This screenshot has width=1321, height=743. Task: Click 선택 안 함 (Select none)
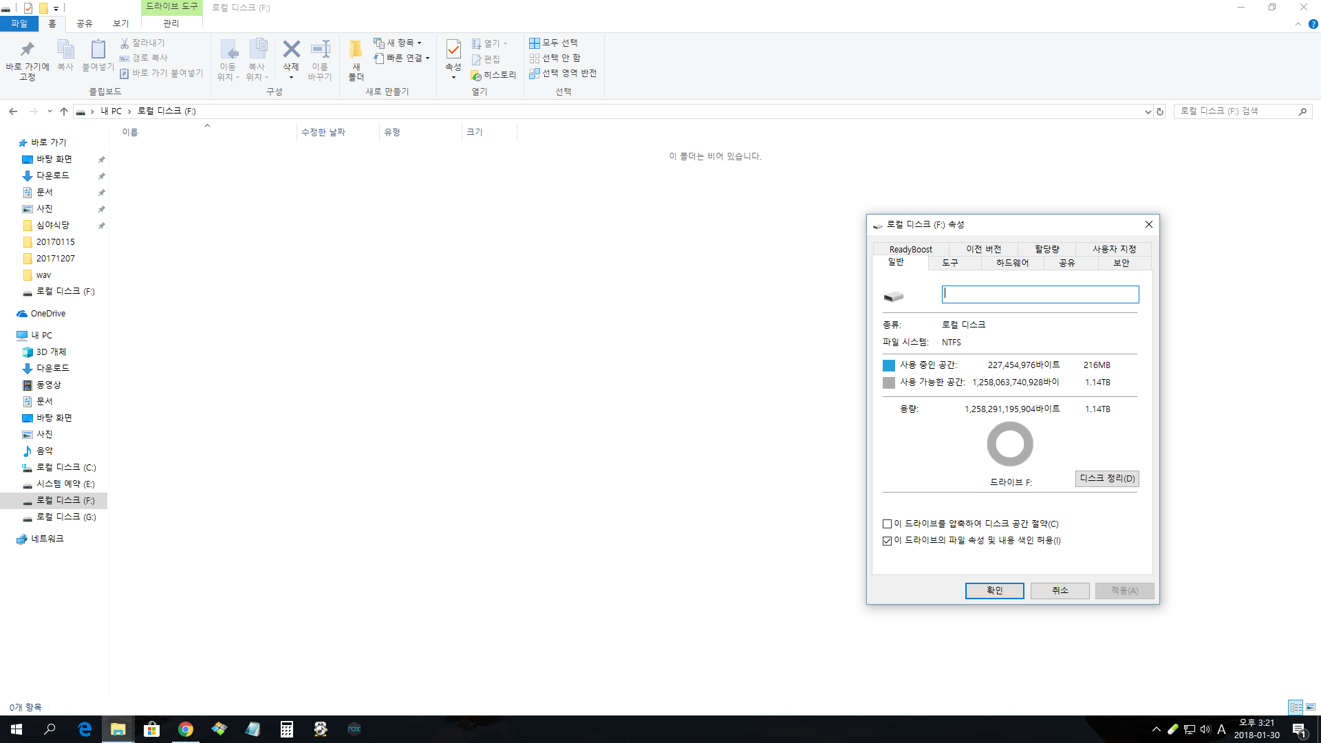coord(555,58)
